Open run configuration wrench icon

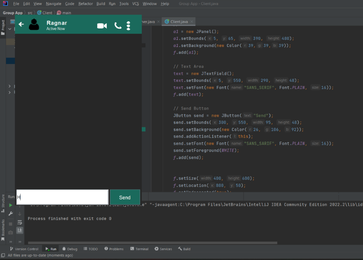click(10, 213)
